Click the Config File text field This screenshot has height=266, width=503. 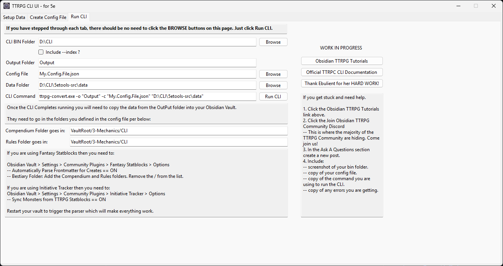coord(147,74)
